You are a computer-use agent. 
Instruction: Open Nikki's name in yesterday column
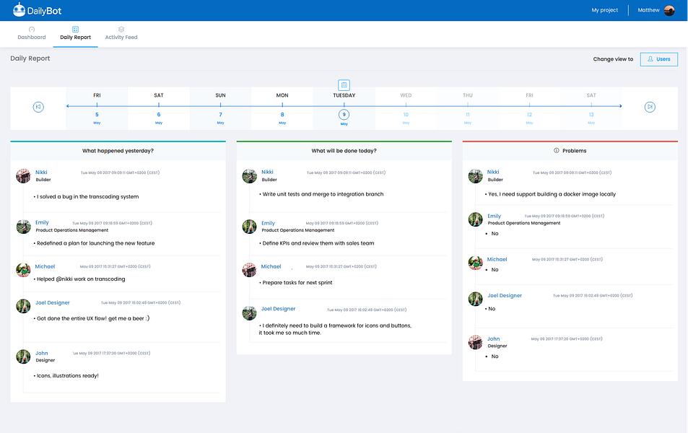[41, 172]
